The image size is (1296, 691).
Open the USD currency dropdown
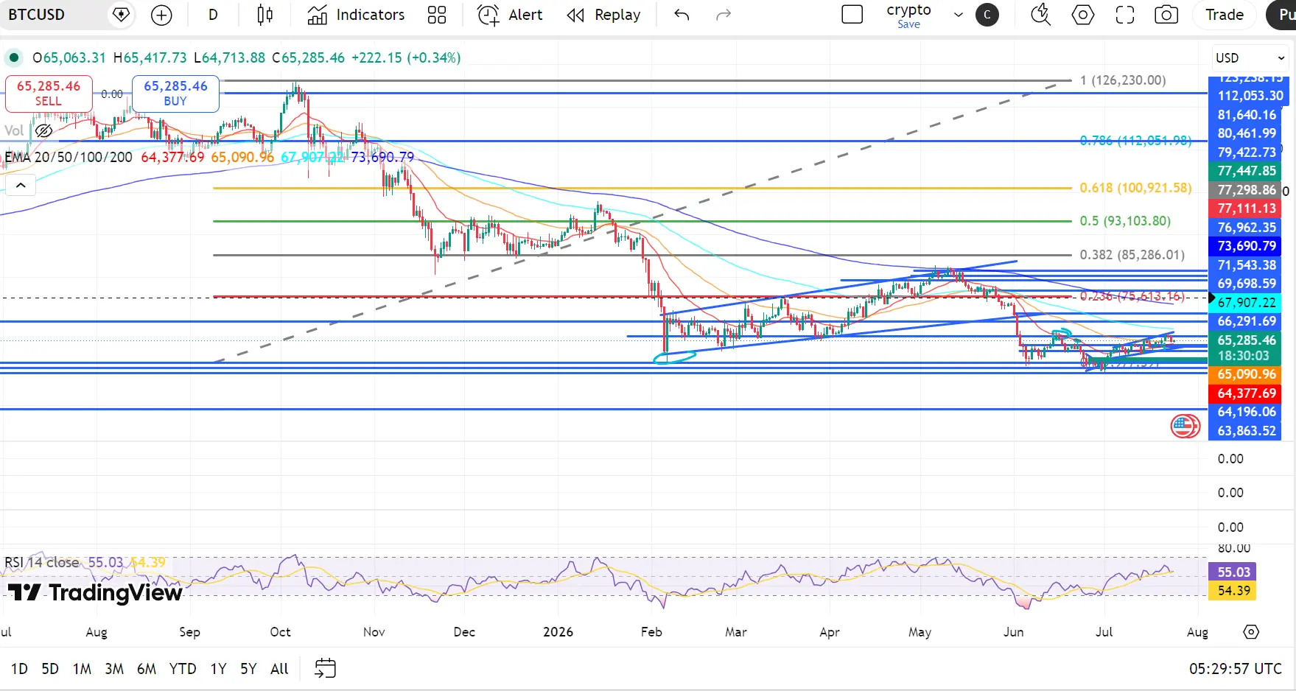pos(1250,57)
